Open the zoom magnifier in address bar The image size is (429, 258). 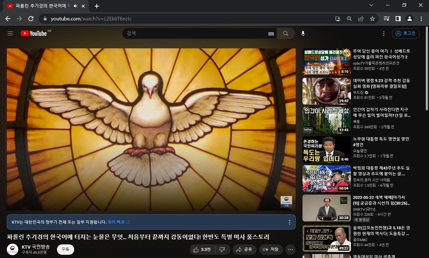(349, 19)
